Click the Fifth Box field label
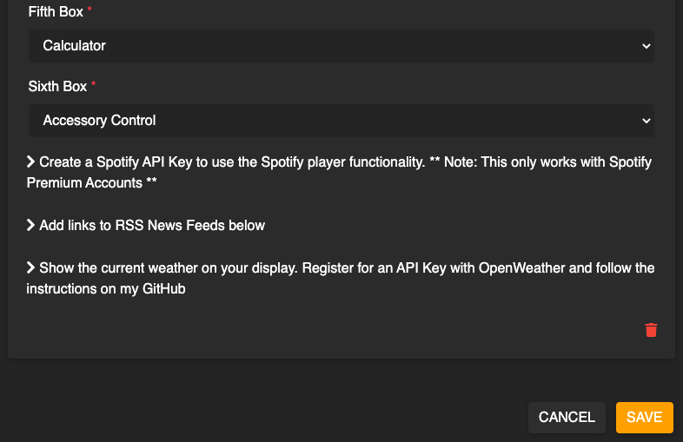This screenshot has width=683, height=442. coord(56,12)
